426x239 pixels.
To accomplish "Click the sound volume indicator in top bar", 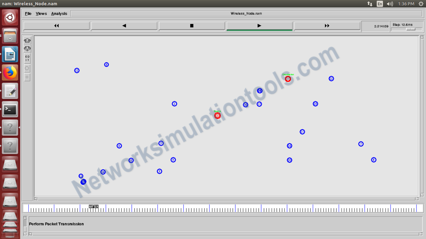I will pos(390,4).
